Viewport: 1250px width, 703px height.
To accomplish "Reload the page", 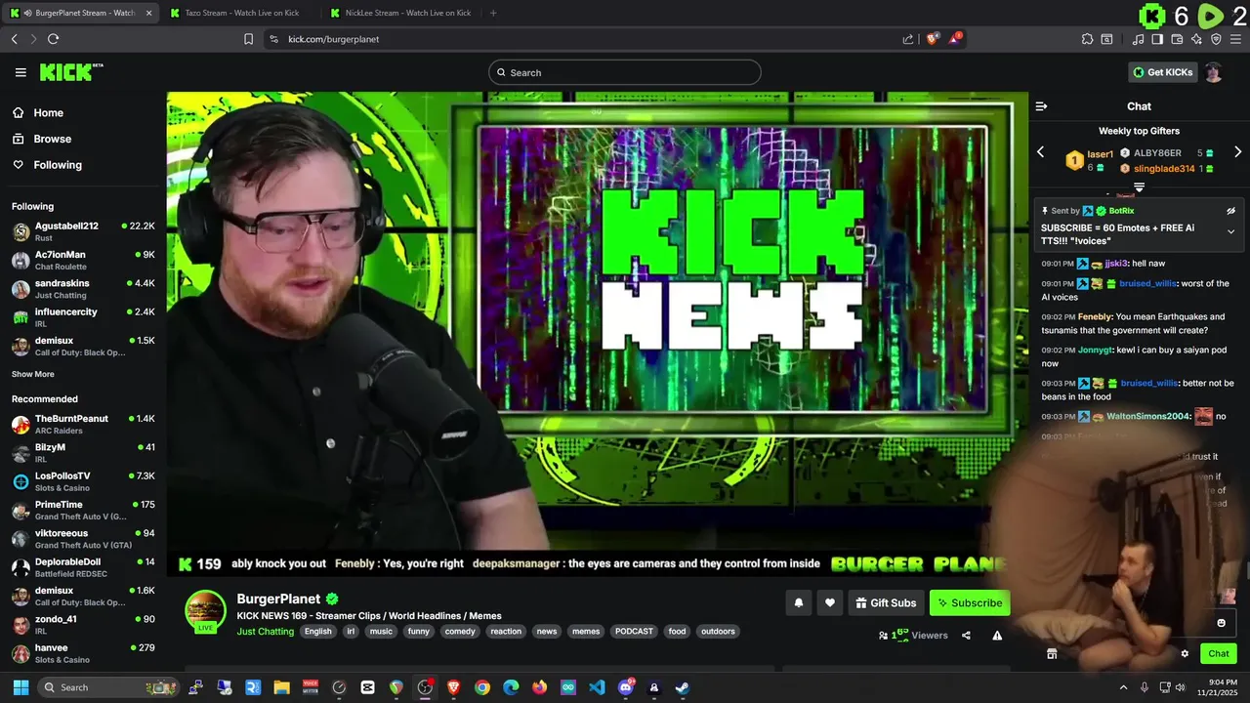I will (x=53, y=39).
